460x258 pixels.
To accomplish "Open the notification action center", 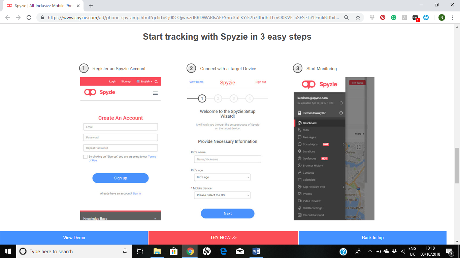I will (x=450, y=251).
